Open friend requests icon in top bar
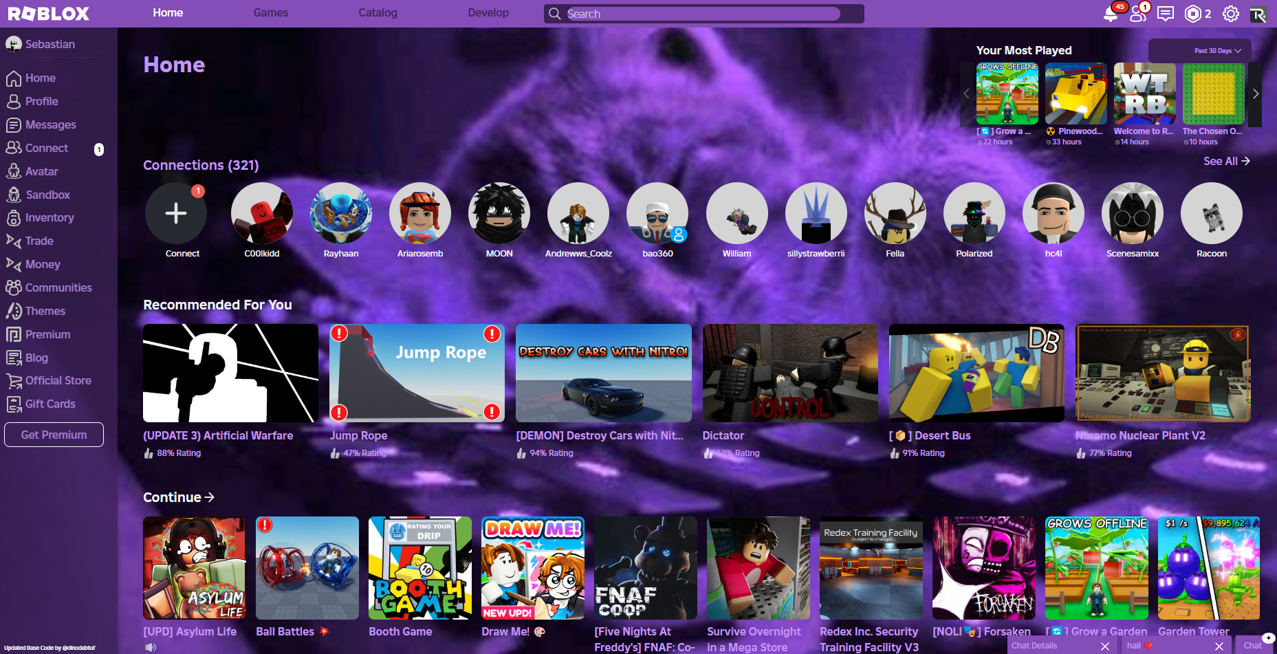This screenshot has width=1277, height=654. pos(1138,14)
